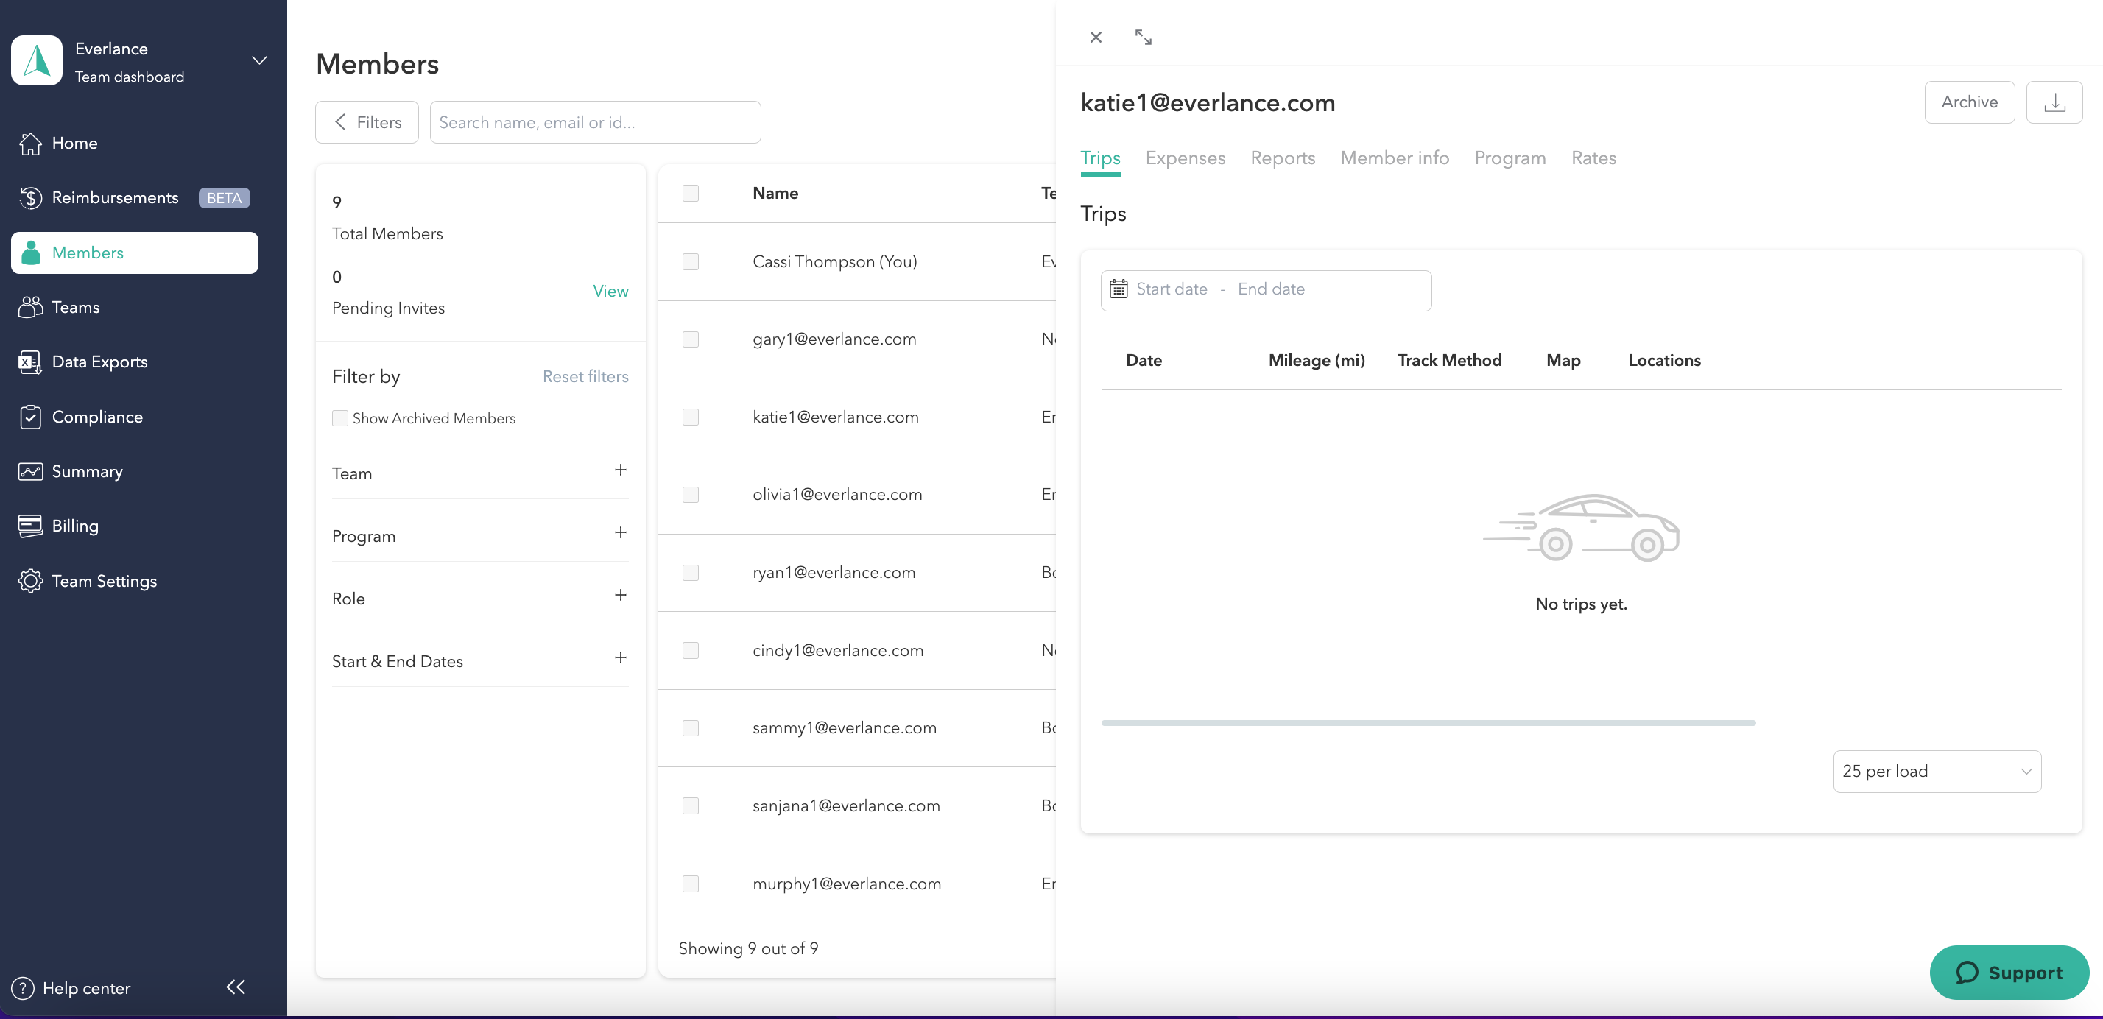Expand the member panel to fullscreen
The height and width of the screenshot is (1019, 2103).
pos(1143,37)
